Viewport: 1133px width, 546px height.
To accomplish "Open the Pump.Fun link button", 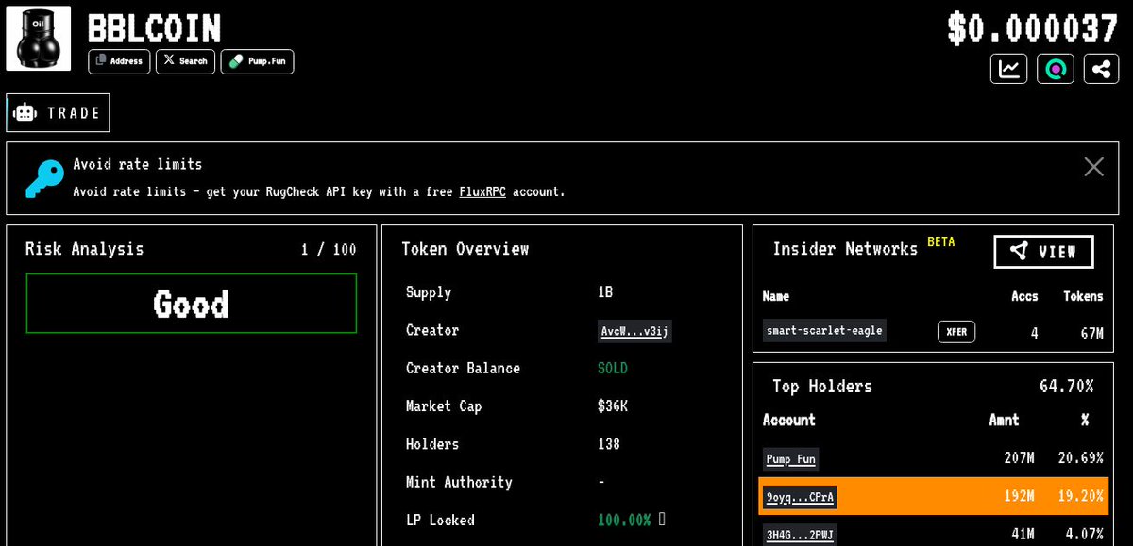I will tap(257, 61).
